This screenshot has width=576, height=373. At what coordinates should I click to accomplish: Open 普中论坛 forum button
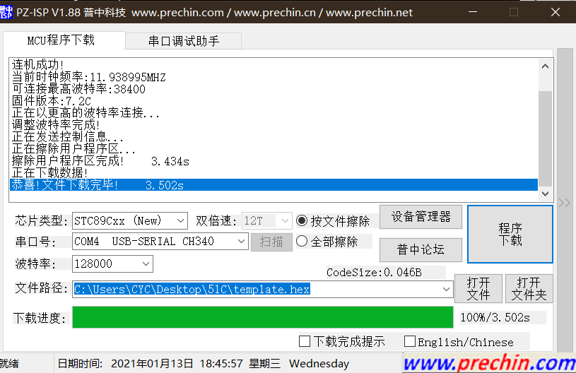[x=421, y=249]
